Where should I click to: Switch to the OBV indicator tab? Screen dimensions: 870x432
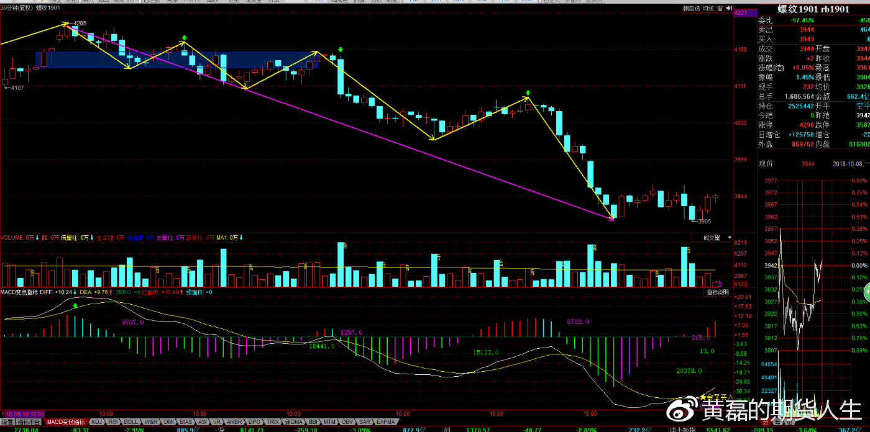347,421
